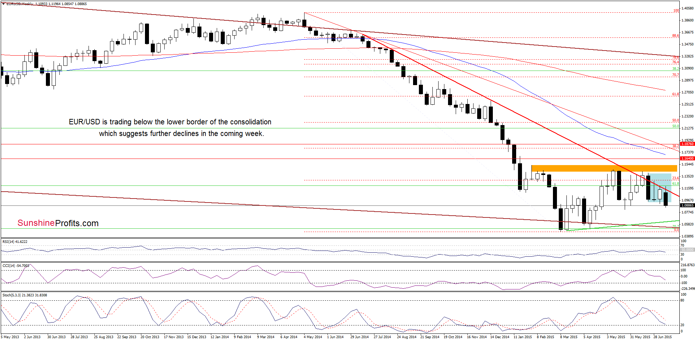
Task: Click the 25 Aug 2013 date label
Action: coord(103,337)
